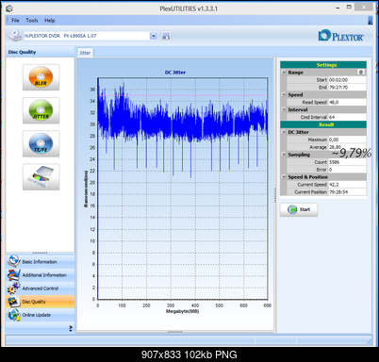Click the DC Jitter chart title
The height and width of the screenshot is (362, 379).
(x=175, y=73)
